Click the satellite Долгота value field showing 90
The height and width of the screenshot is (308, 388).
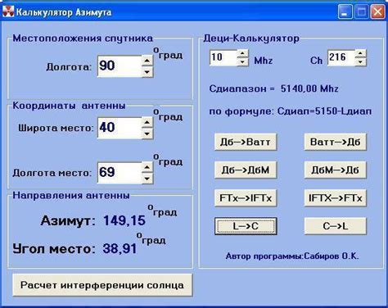[120, 66]
